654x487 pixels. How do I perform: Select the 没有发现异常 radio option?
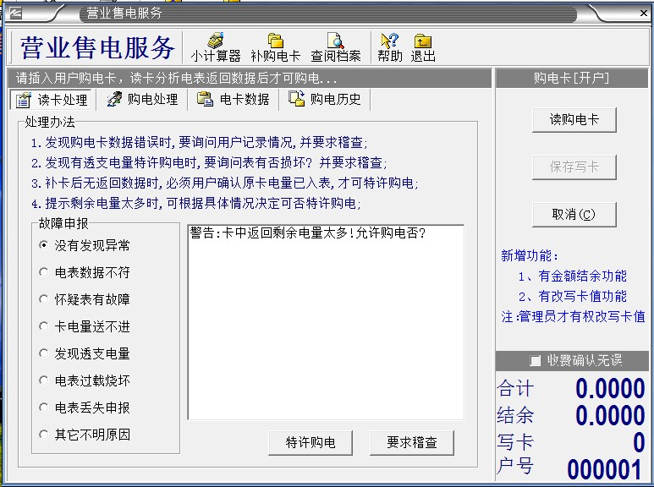tap(44, 245)
